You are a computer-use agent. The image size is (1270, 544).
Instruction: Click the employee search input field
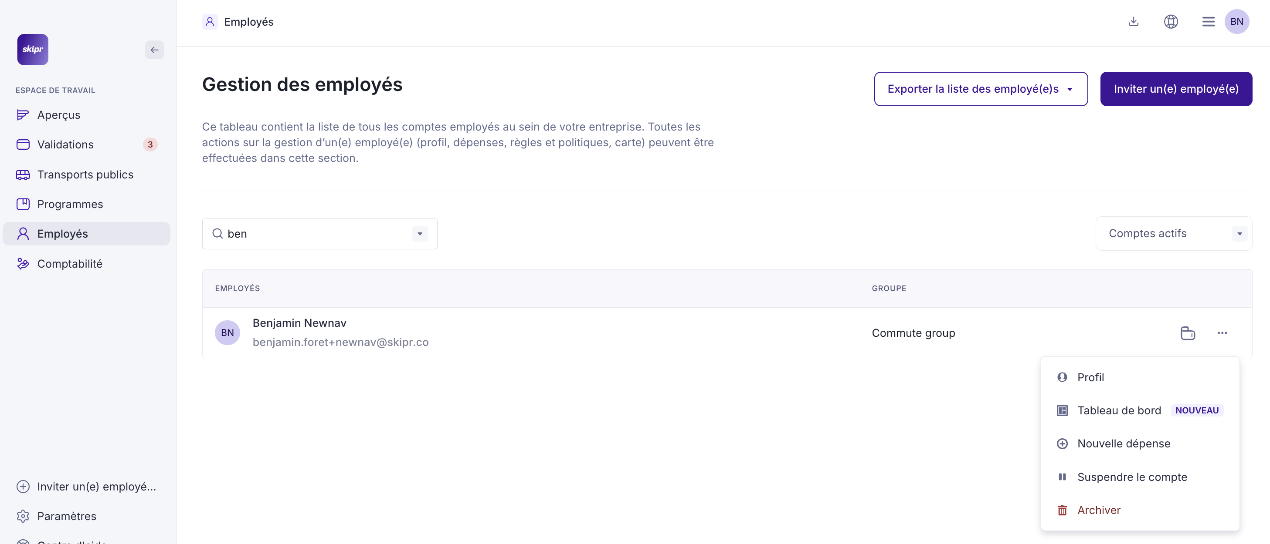tap(316, 234)
